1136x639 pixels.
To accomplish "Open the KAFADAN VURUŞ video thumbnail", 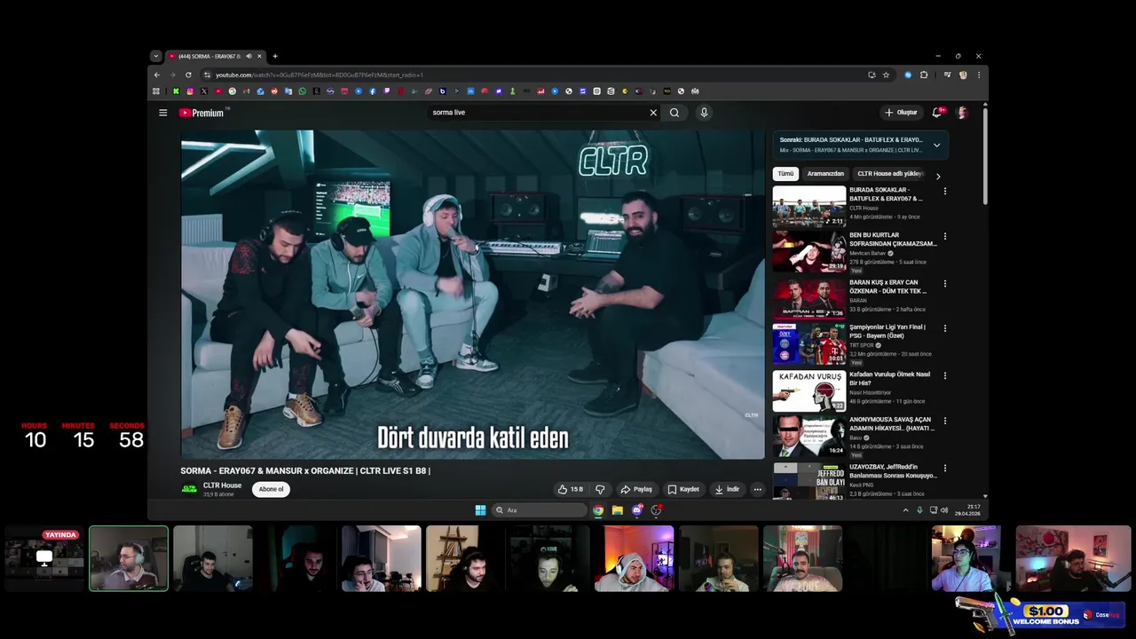I will coord(809,390).
